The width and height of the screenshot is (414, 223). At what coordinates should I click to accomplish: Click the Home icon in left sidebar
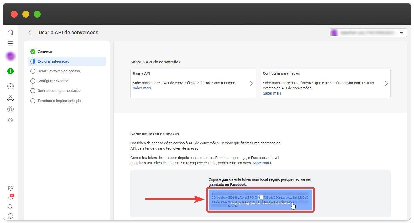10,32
